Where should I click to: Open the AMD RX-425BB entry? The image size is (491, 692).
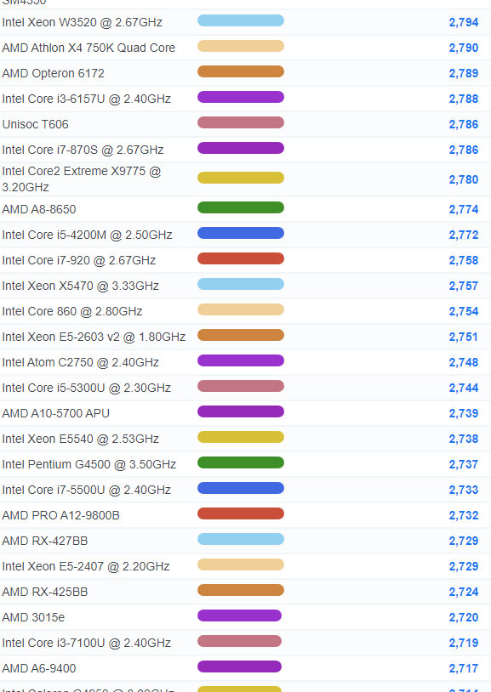pyautogui.click(x=44, y=593)
